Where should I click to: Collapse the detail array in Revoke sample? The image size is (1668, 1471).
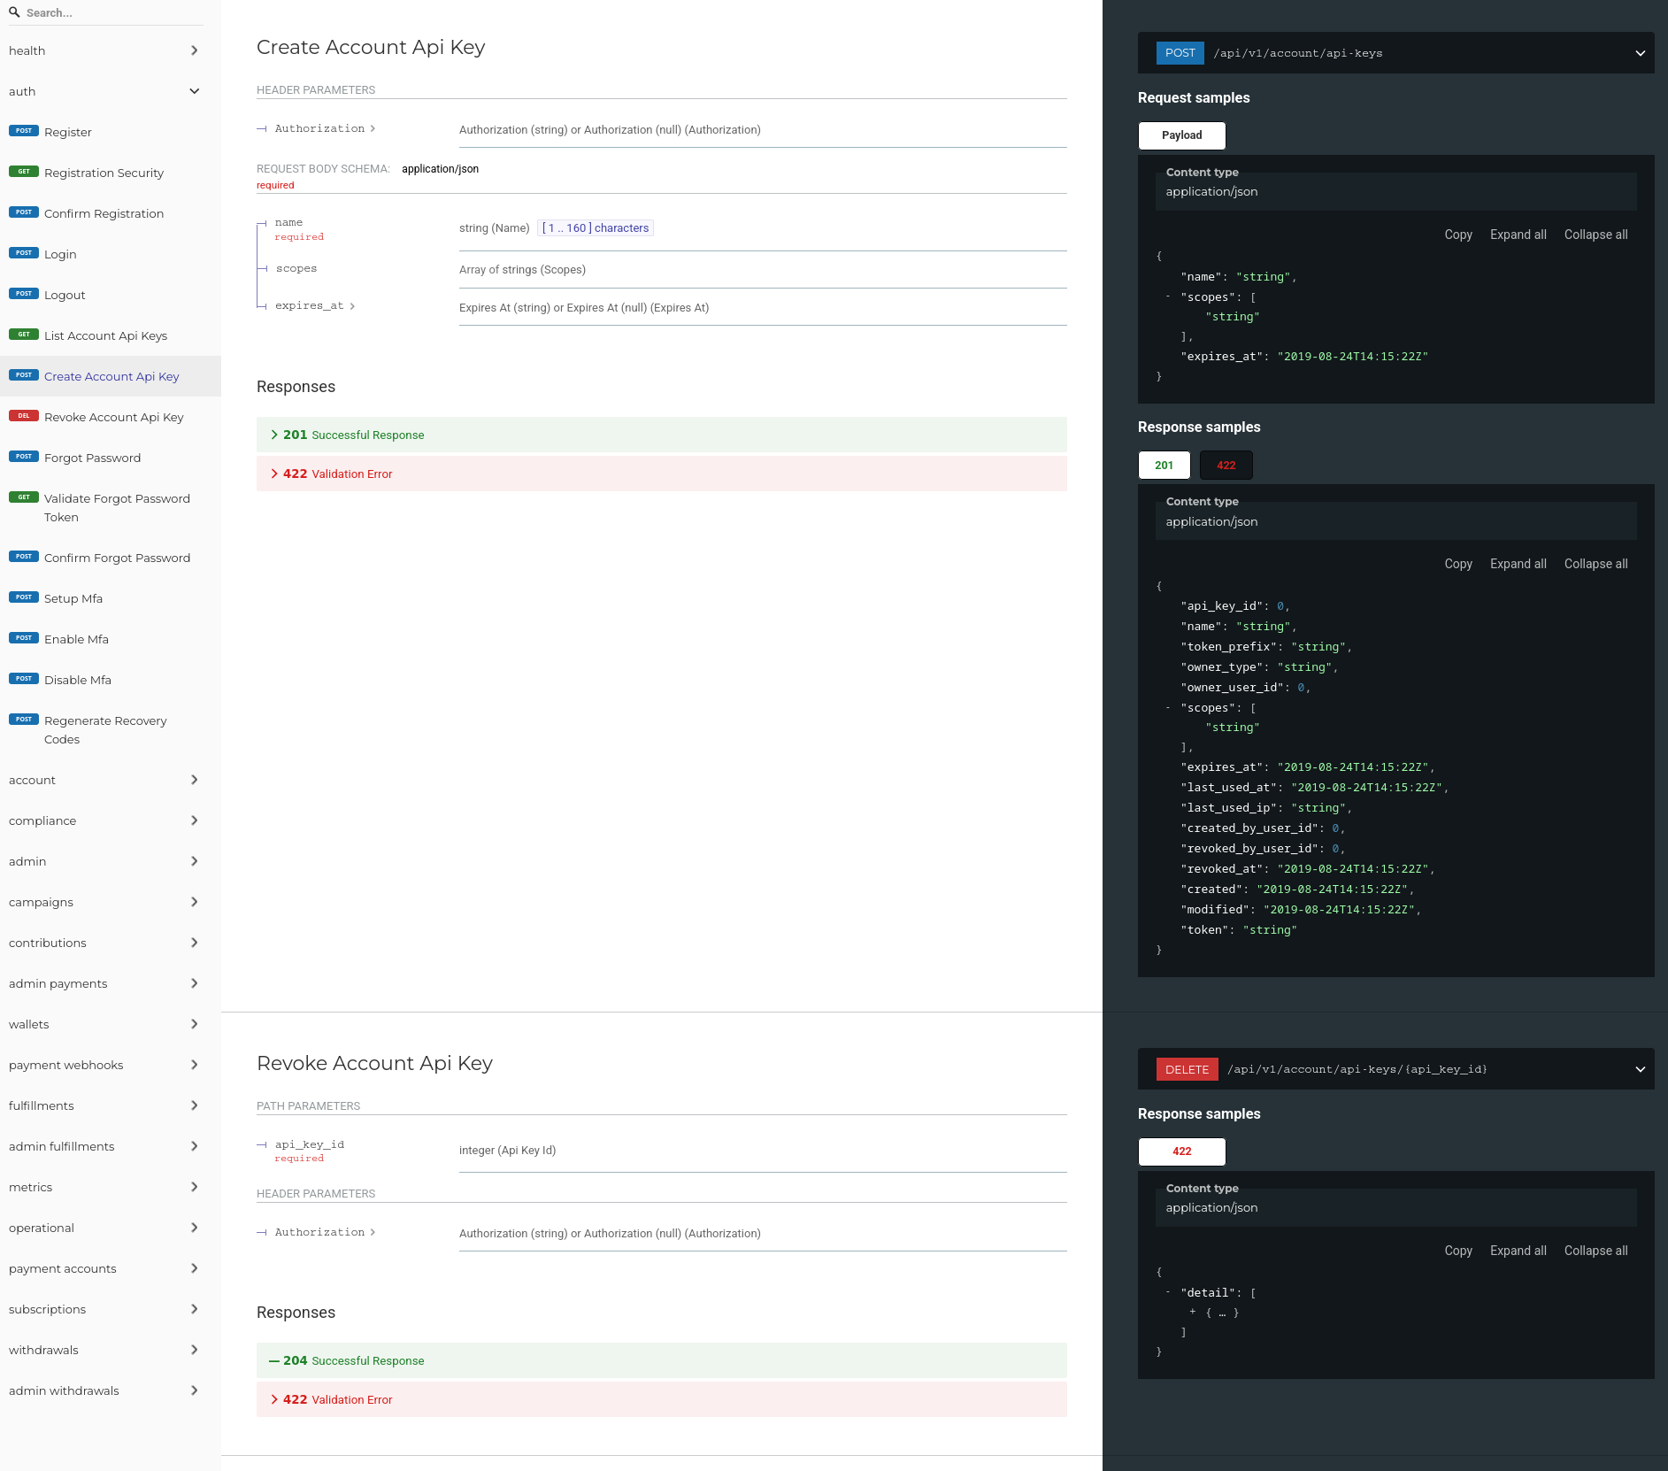point(1168,1292)
